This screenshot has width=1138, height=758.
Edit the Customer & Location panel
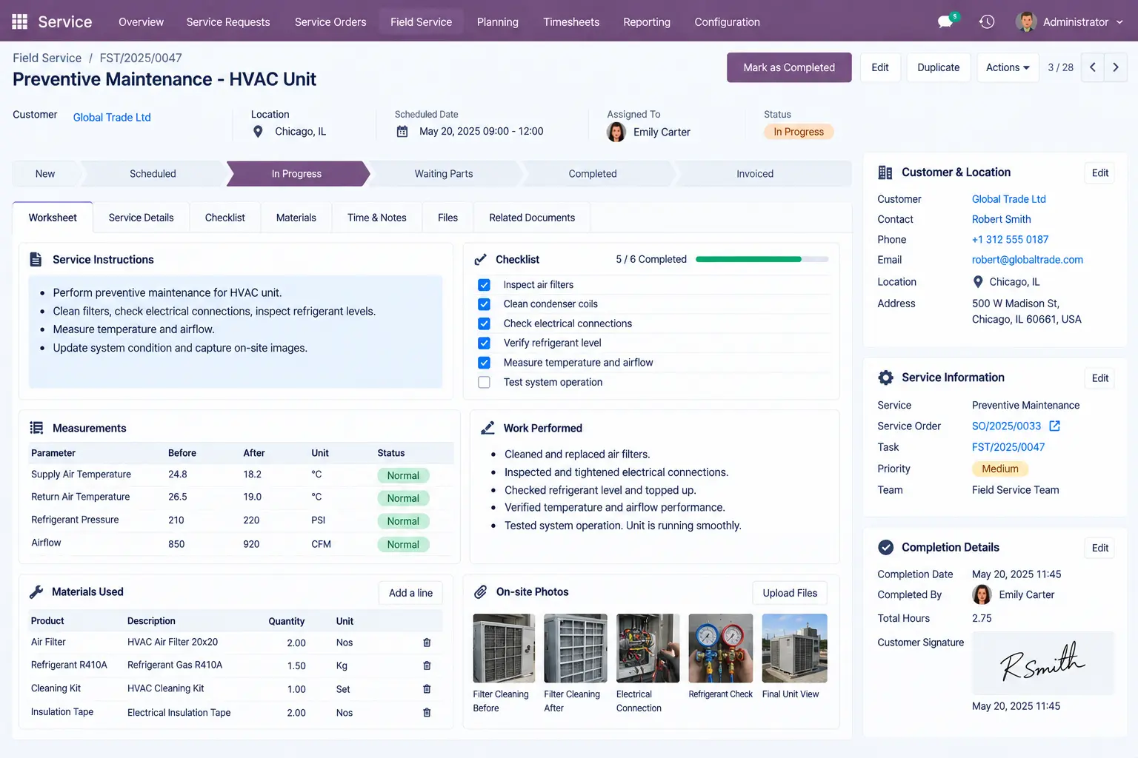pyautogui.click(x=1100, y=172)
